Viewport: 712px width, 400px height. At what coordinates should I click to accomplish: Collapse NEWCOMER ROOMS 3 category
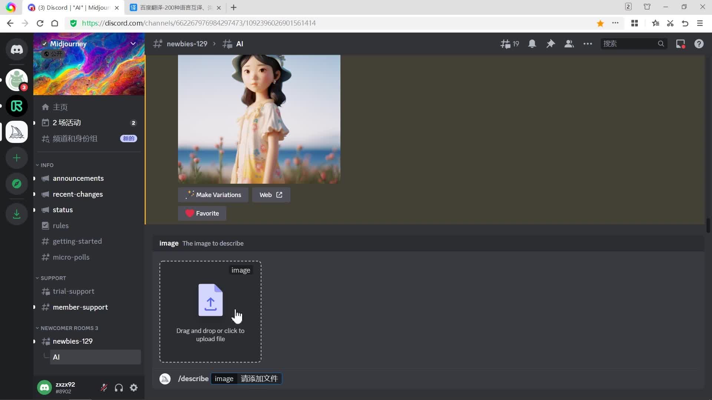coord(69,328)
